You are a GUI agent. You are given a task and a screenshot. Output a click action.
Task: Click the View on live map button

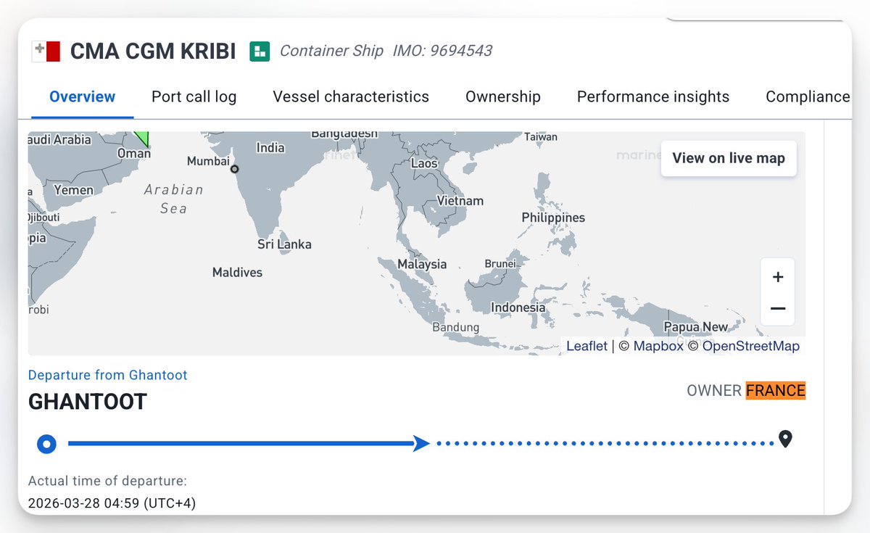[729, 158]
